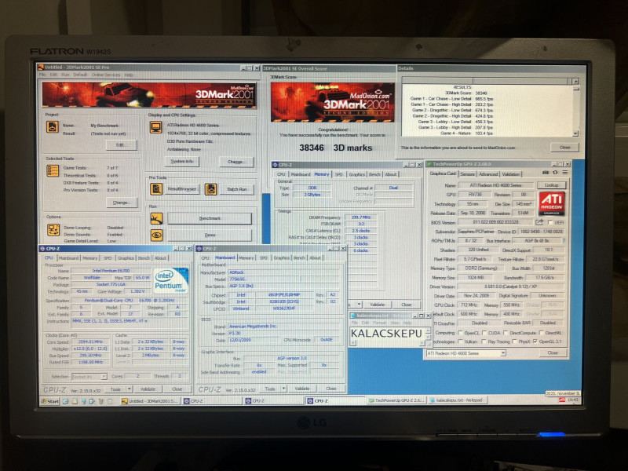Toggle the Ray Tracing checkbox
628x471 pixels.
point(484,341)
